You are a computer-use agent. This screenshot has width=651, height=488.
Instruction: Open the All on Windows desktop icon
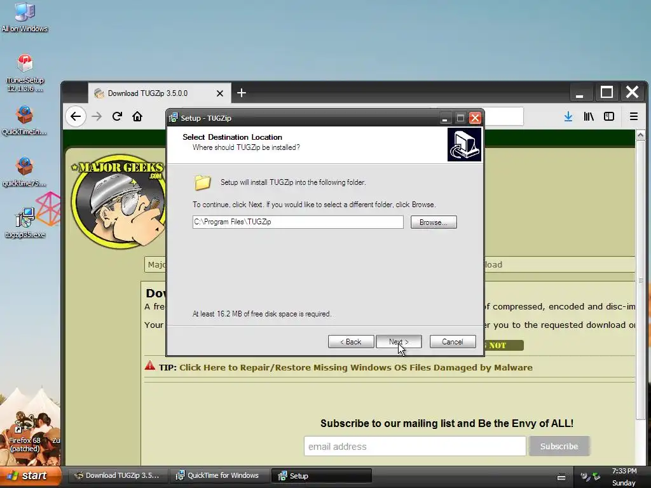25,17
